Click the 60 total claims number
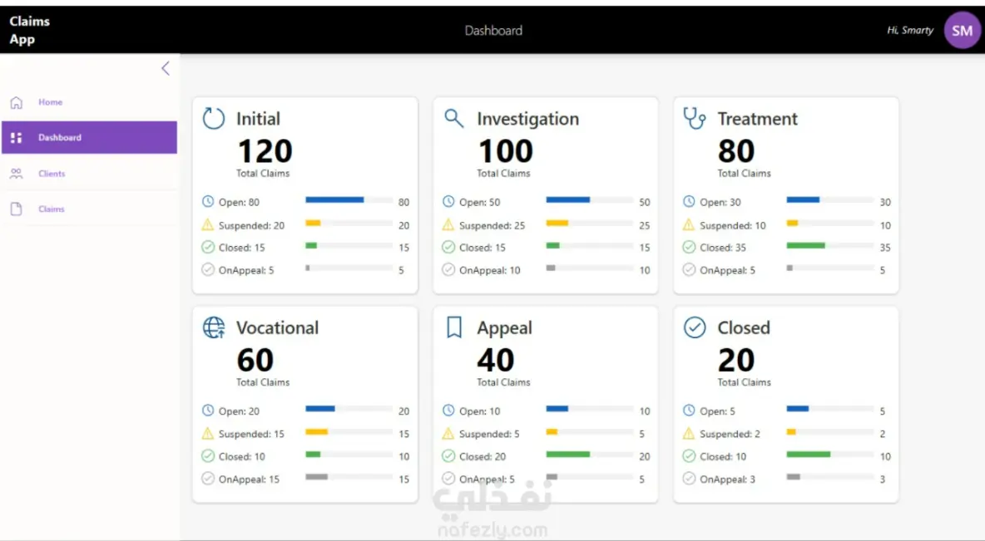Image resolution: width=985 pixels, height=541 pixels. tap(255, 360)
